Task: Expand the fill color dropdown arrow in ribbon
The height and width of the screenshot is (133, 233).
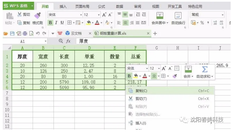Action: [93, 23]
